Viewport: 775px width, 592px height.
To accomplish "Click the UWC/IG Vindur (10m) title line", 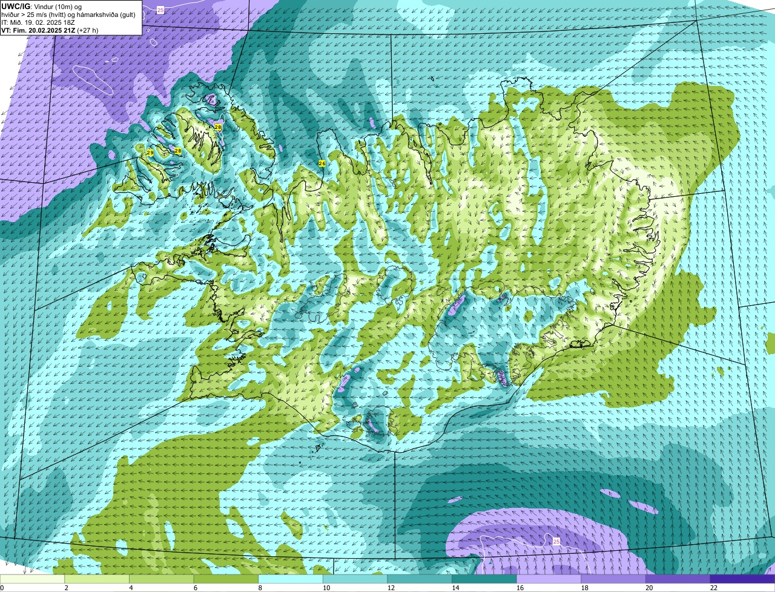I will 42,6.
